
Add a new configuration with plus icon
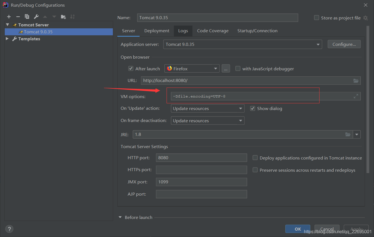pyautogui.click(x=9, y=17)
